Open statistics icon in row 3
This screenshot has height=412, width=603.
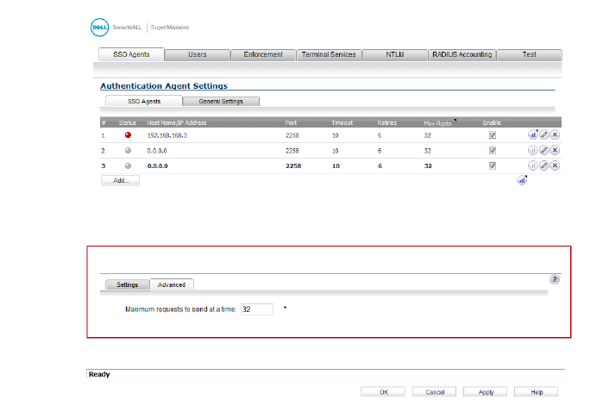pos(532,165)
